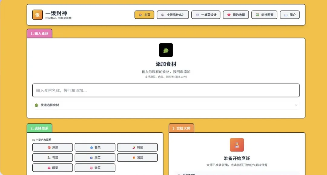Image resolution: width=327 pixels, height=175 pixels.
Task: Open the 一桌菜设计 page
Action: [206, 15]
